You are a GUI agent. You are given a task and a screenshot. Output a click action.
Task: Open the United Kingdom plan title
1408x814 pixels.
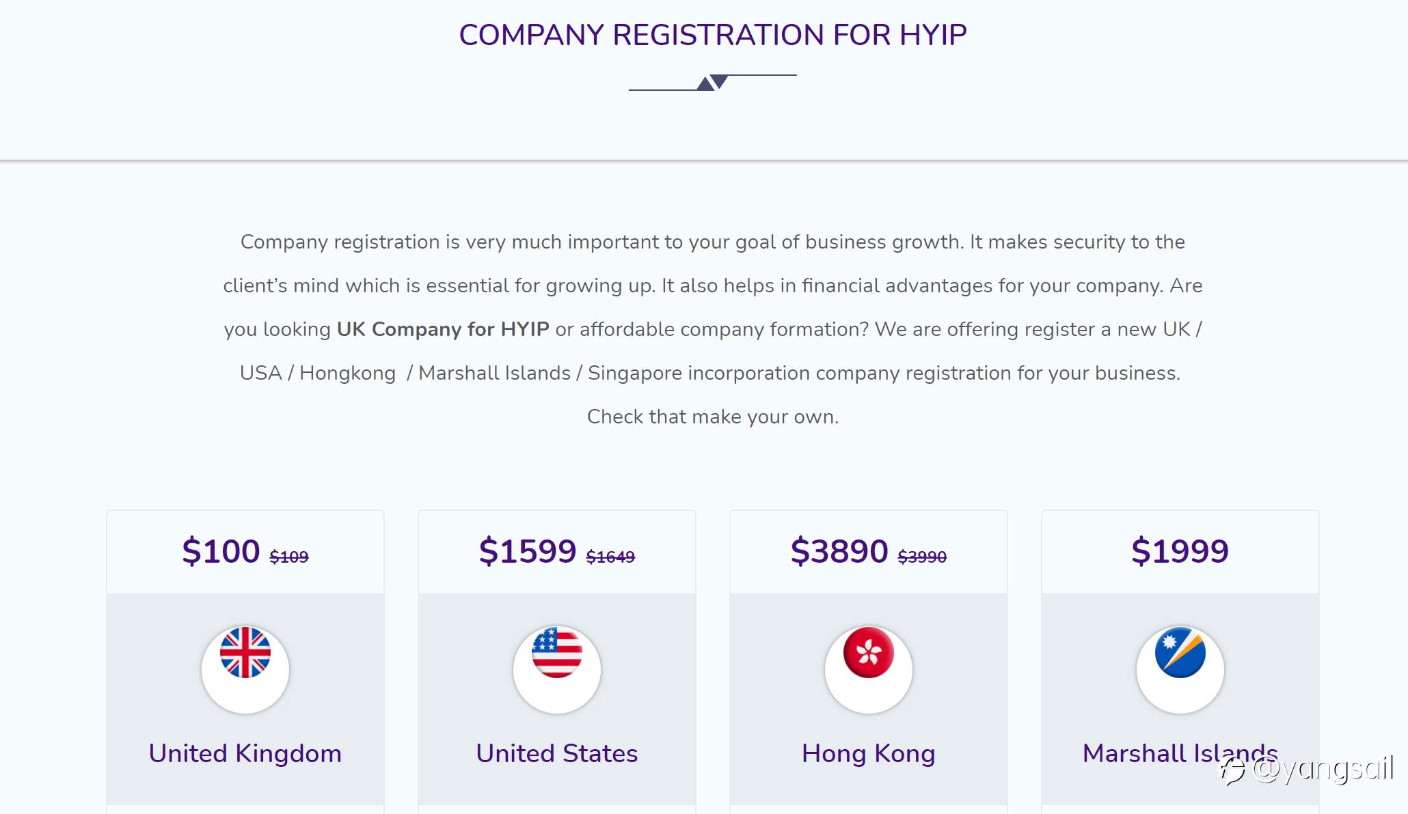coord(245,753)
